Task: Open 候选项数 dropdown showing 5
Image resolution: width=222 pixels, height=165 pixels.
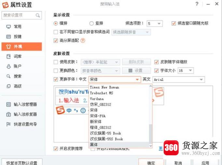Action: click(155, 23)
